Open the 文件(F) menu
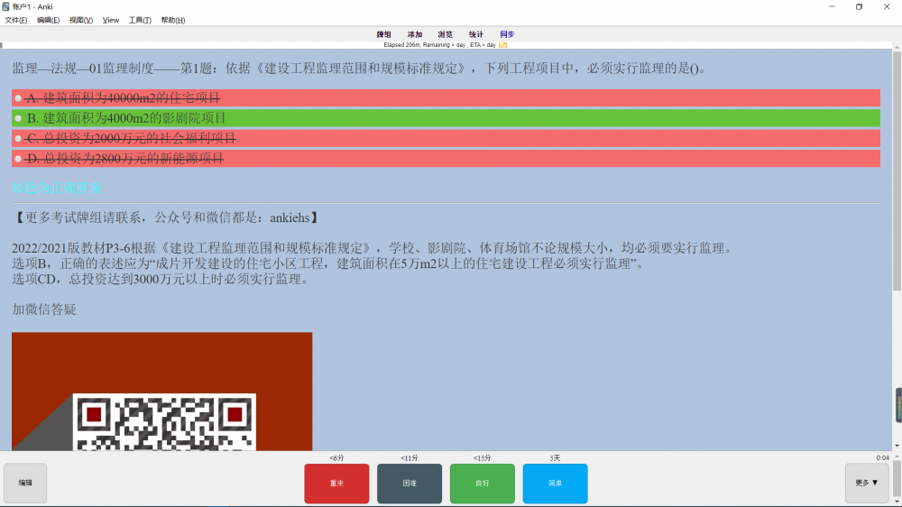The width and height of the screenshot is (902, 507). point(15,20)
